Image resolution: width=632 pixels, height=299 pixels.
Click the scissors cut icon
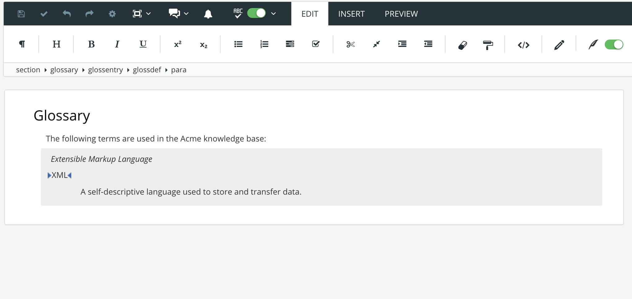coord(350,44)
